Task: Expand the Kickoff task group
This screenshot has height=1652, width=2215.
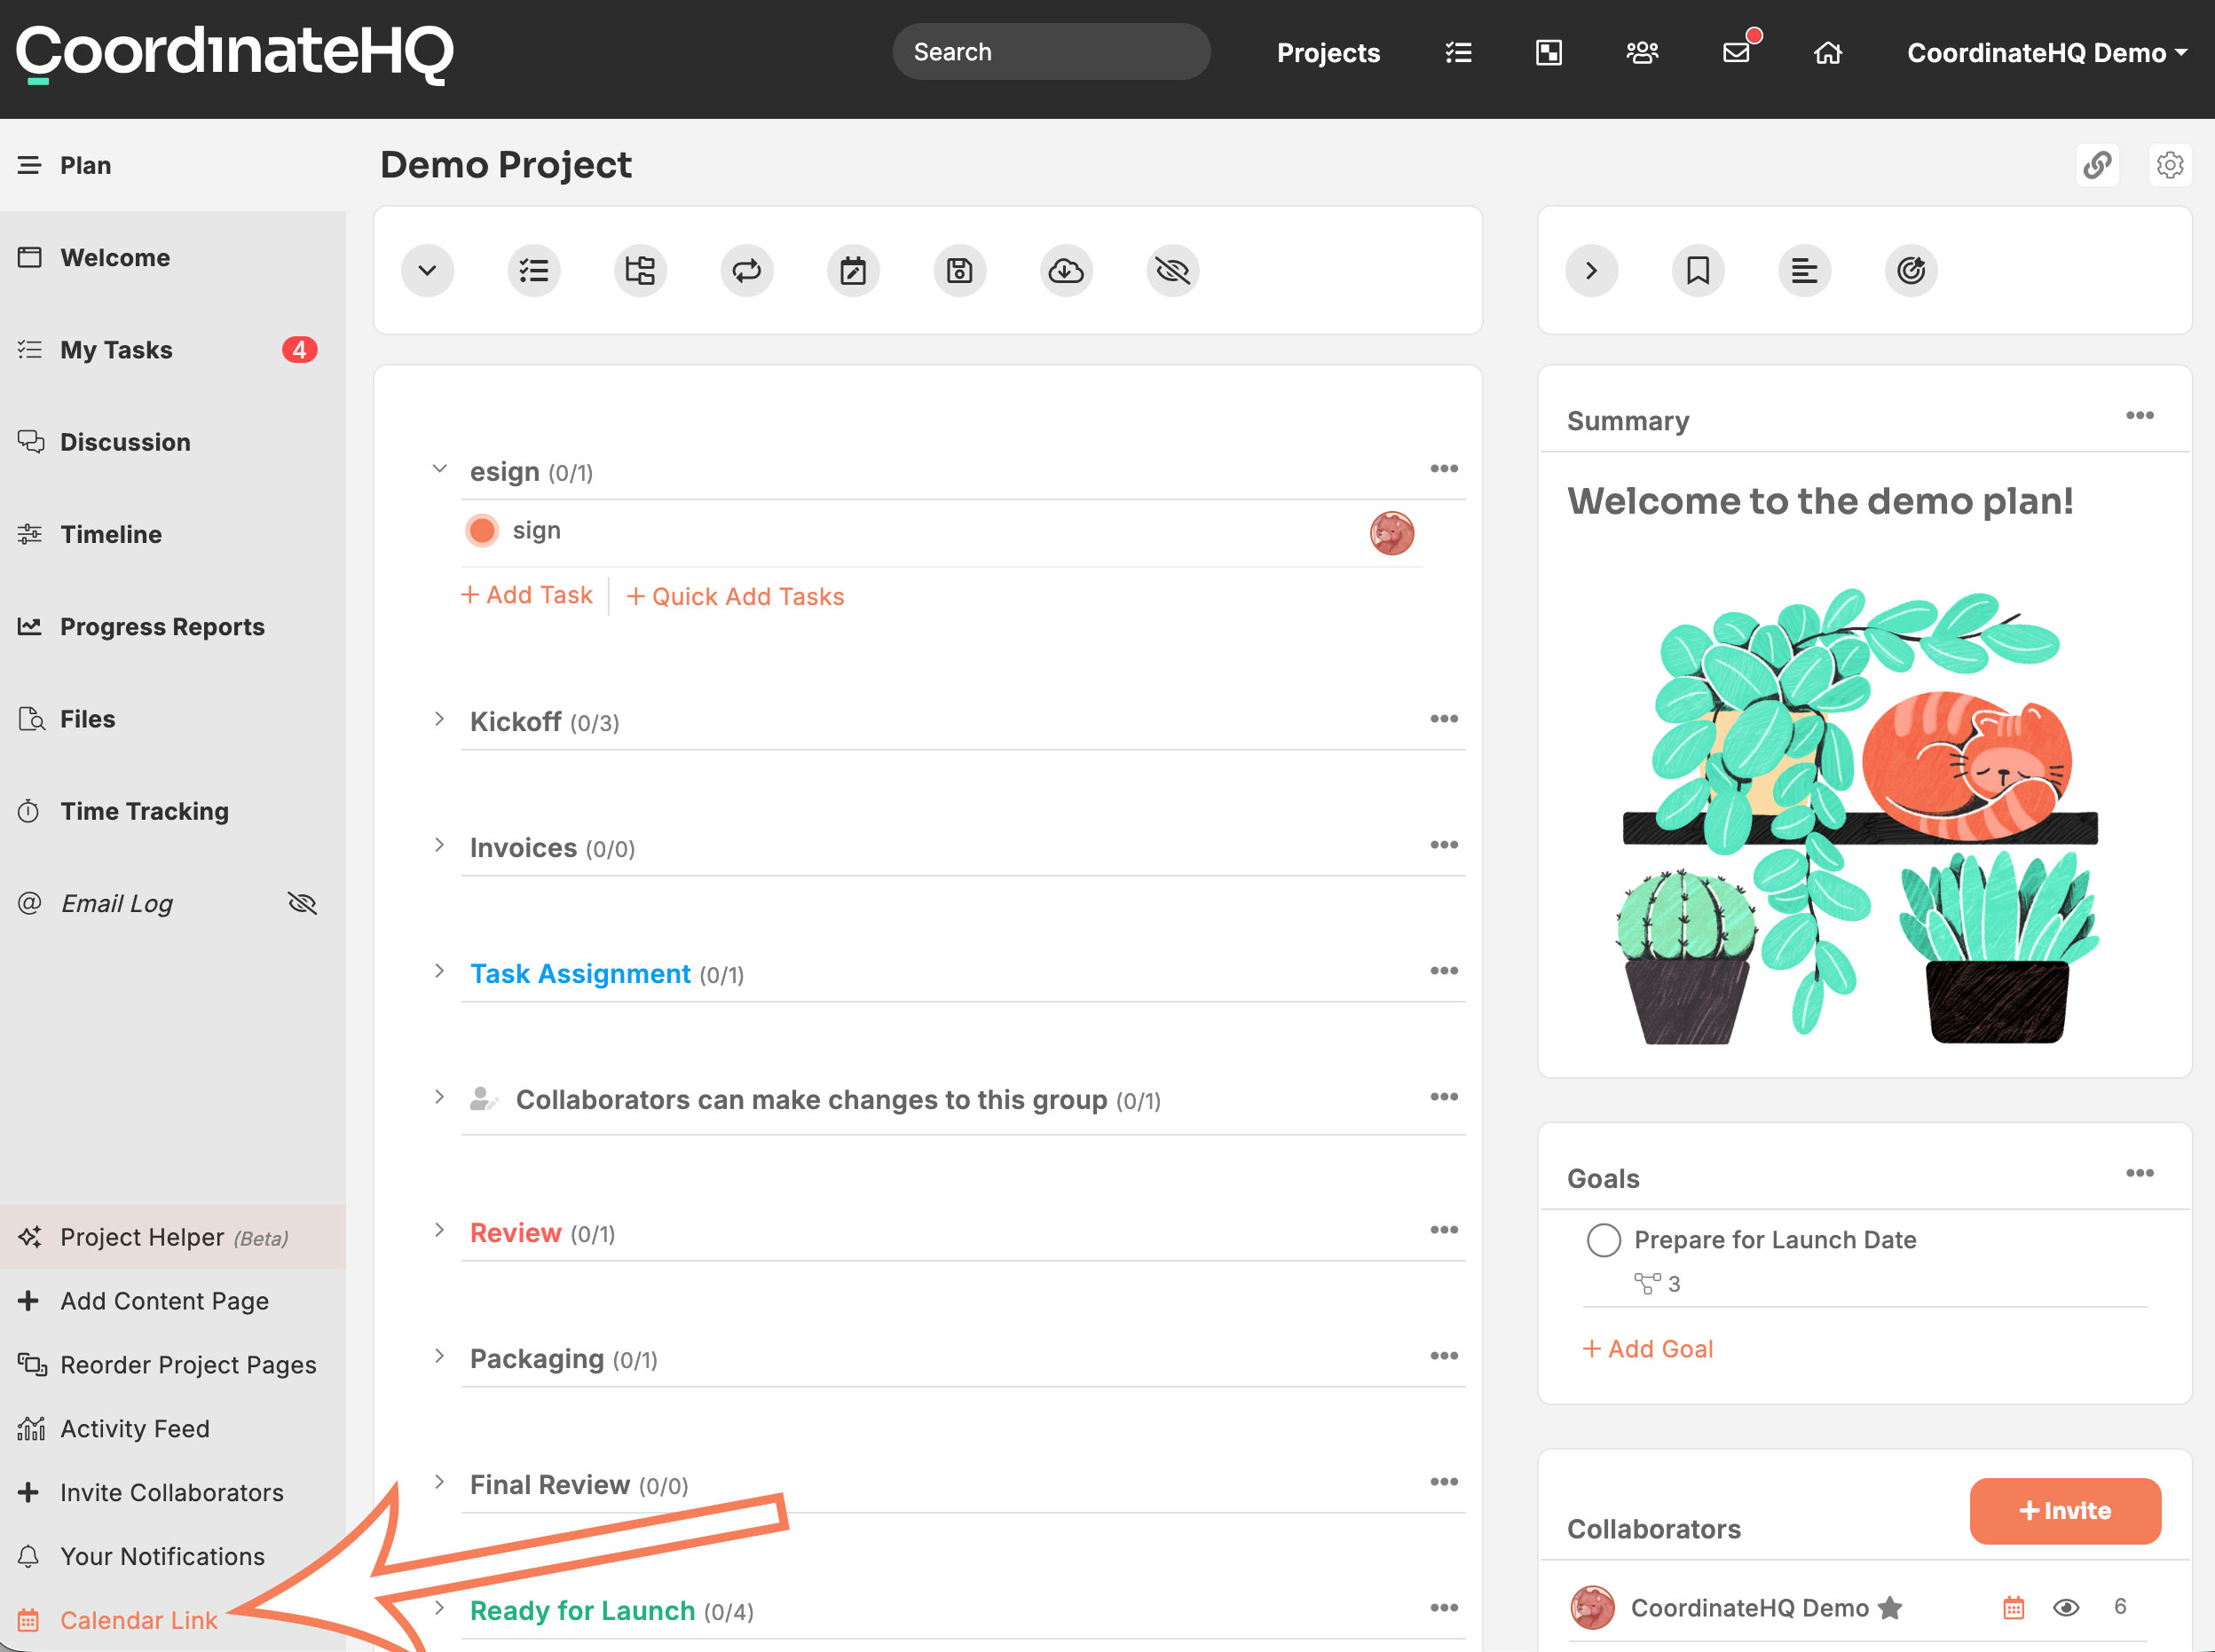Action: 439,719
